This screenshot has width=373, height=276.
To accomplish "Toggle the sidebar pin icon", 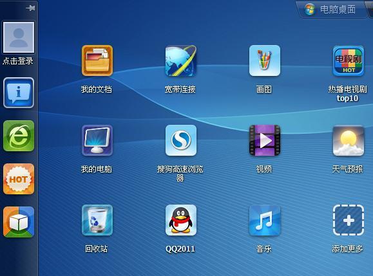I will coord(30,8).
